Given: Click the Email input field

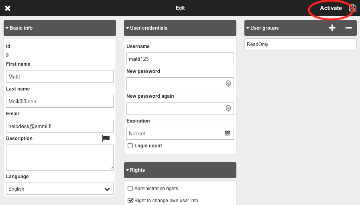Looking at the screenshot, I should click(60, 126).
